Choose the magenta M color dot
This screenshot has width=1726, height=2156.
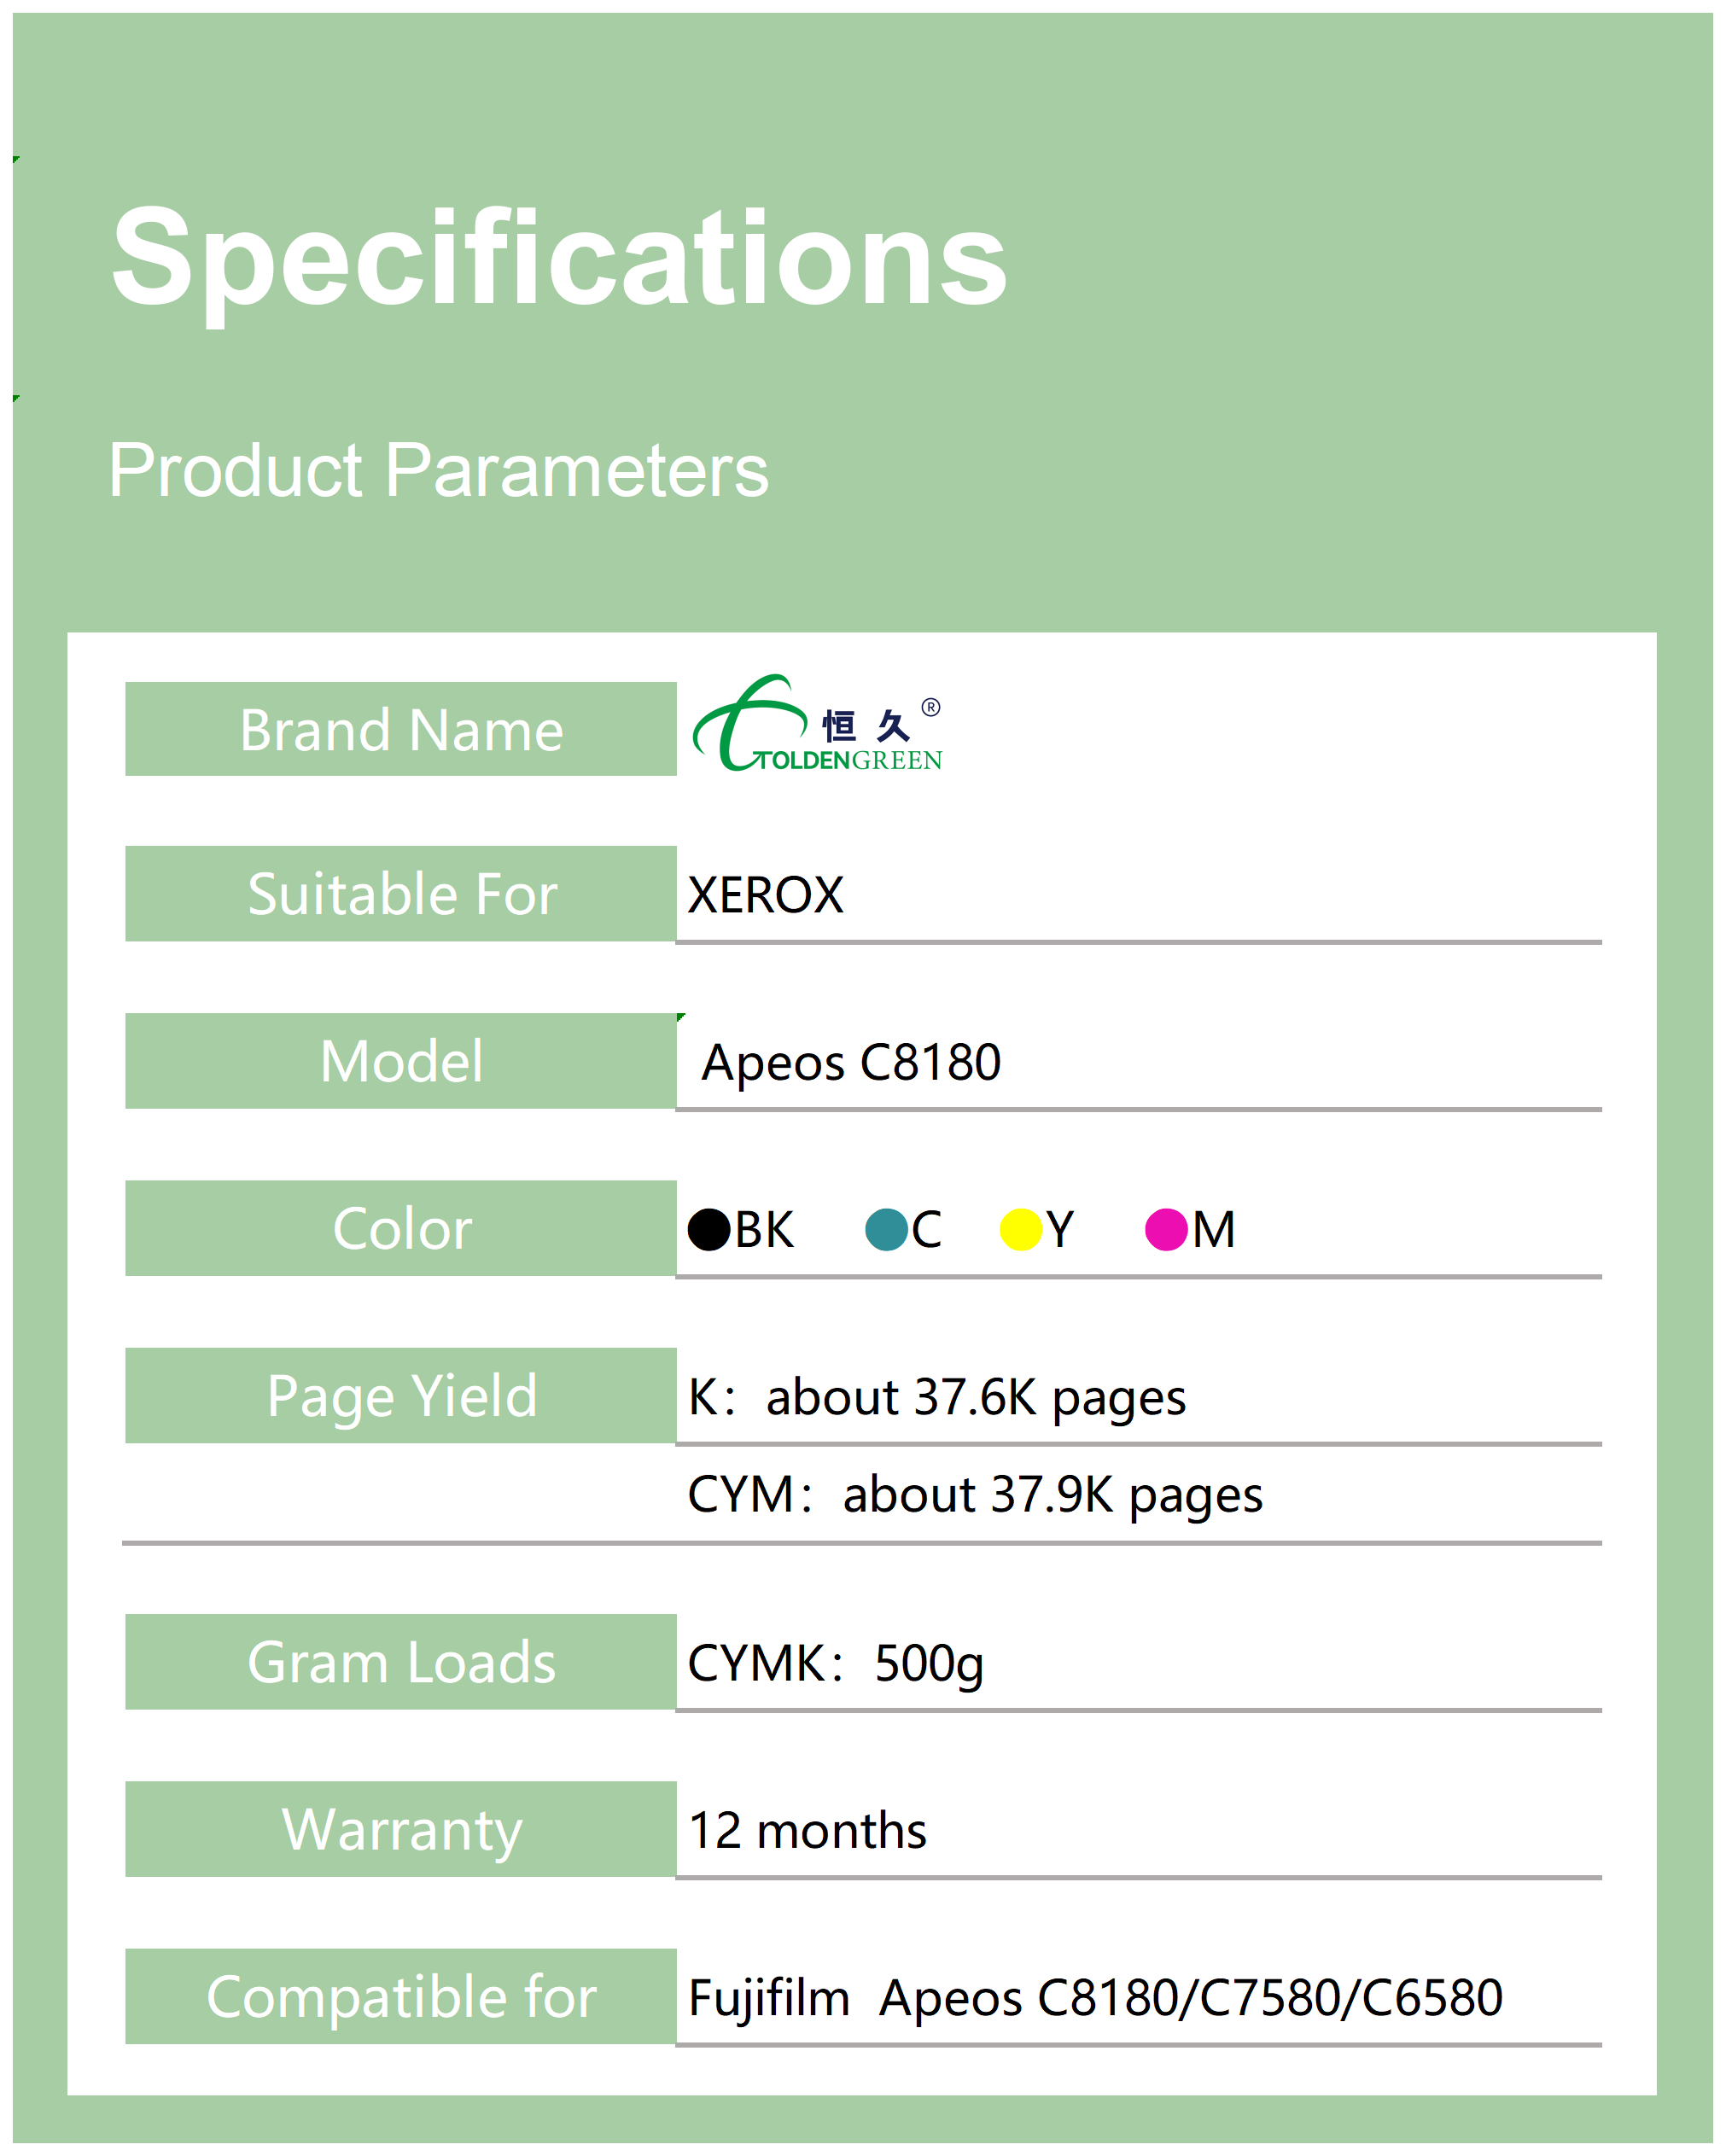[1166, 1229]
